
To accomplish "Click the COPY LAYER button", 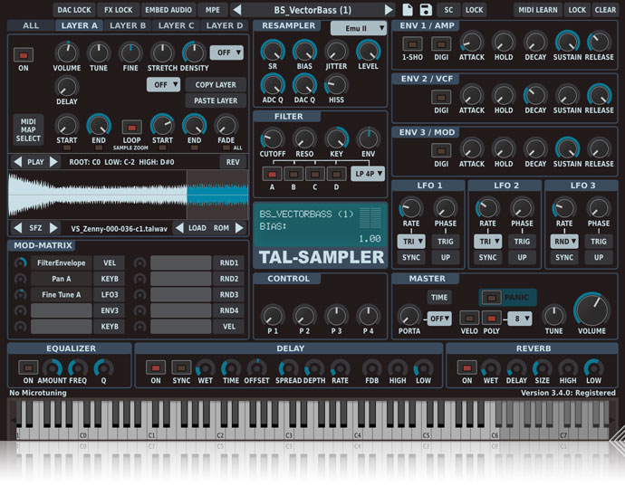I will pos(216,84).
